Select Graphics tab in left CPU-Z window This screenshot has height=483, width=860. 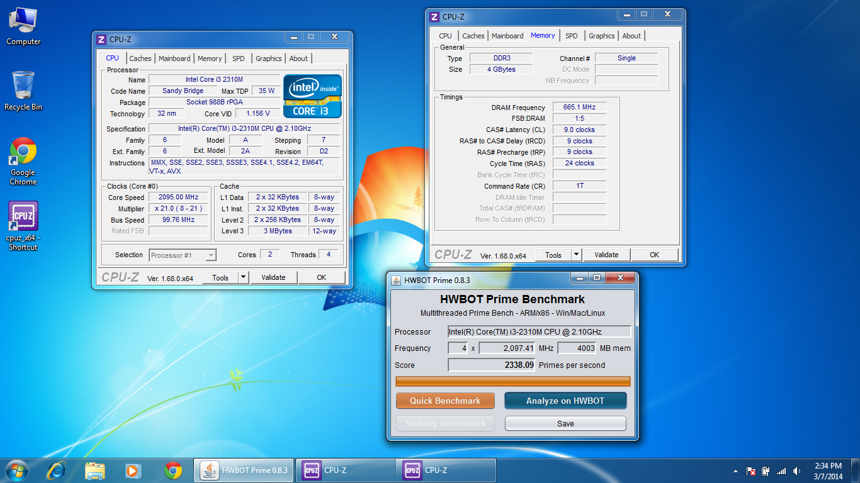269,58
